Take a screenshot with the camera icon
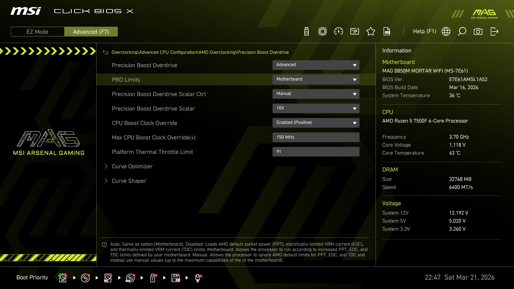 [478, 32]
